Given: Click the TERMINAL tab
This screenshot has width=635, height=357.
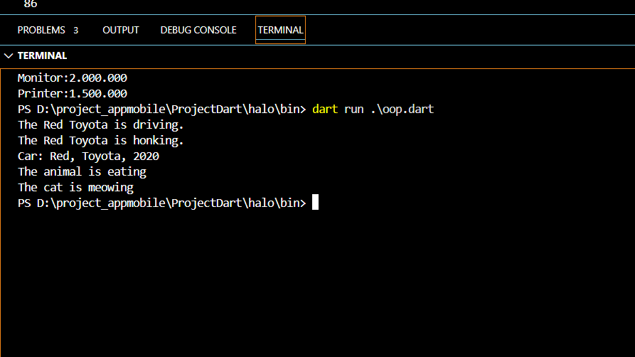Looking at the screenshot, I should [x=280, y=30].
